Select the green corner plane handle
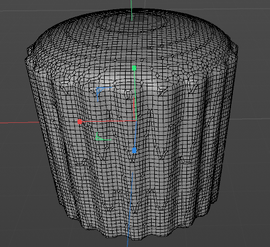The height and width of the screenshot is (247, 270). [103, 136]
